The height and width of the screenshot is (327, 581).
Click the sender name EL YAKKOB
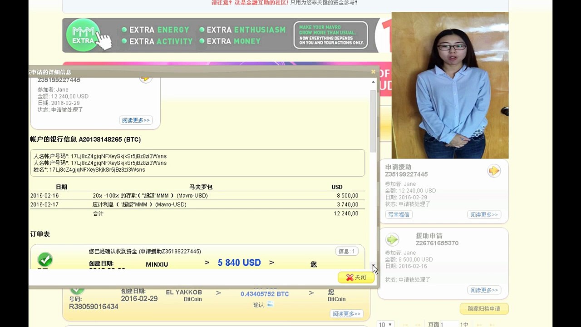(184, 292)
